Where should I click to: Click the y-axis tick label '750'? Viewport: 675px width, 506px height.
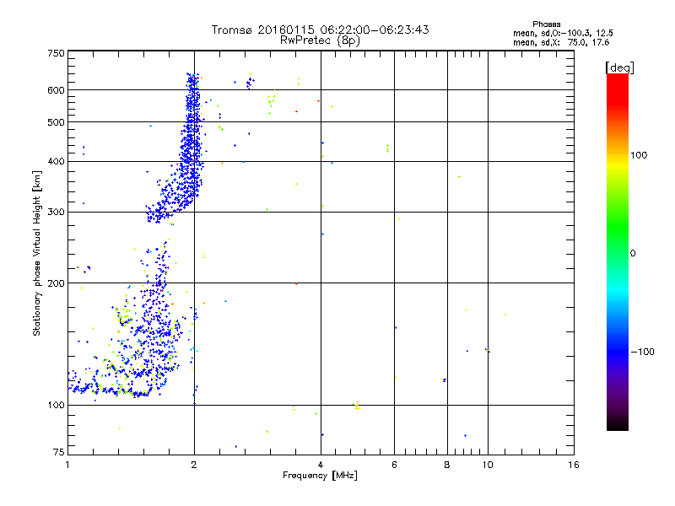[56, 53]
